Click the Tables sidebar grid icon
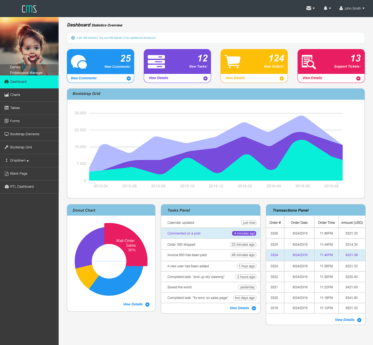Image resolution: width=373 pixels, height=345 pixels. [6, 108]
